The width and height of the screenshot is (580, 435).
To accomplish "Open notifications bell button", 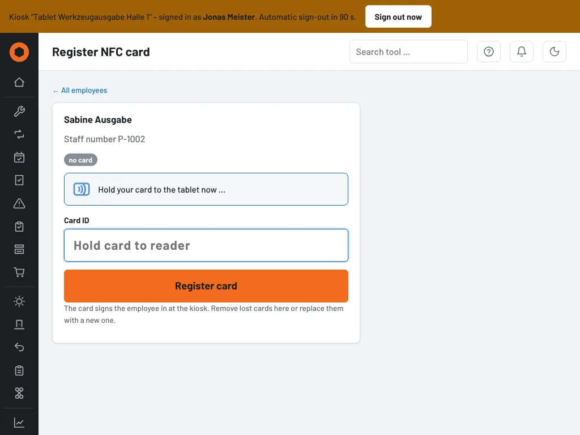I will coord(522,52).
